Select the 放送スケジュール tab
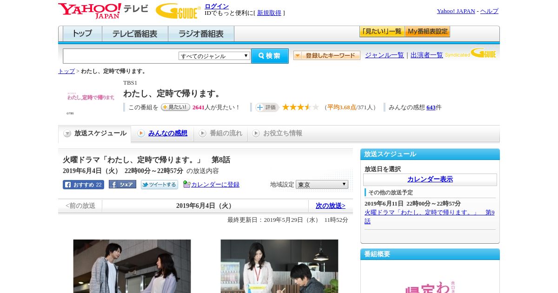Viewport: 558px width, 293px height. click(x=95, y=133)
